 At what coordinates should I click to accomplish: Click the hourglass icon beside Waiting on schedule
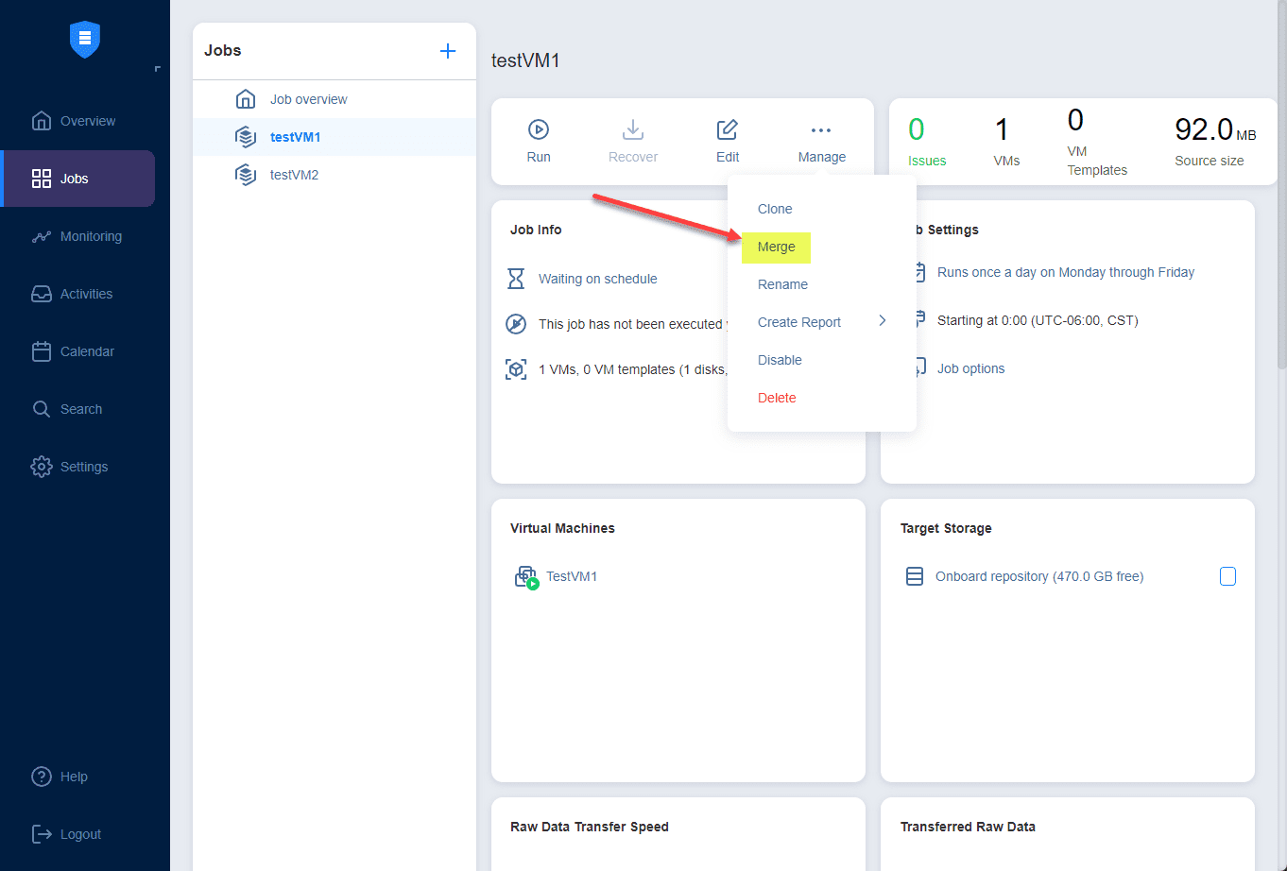(516, 279)
